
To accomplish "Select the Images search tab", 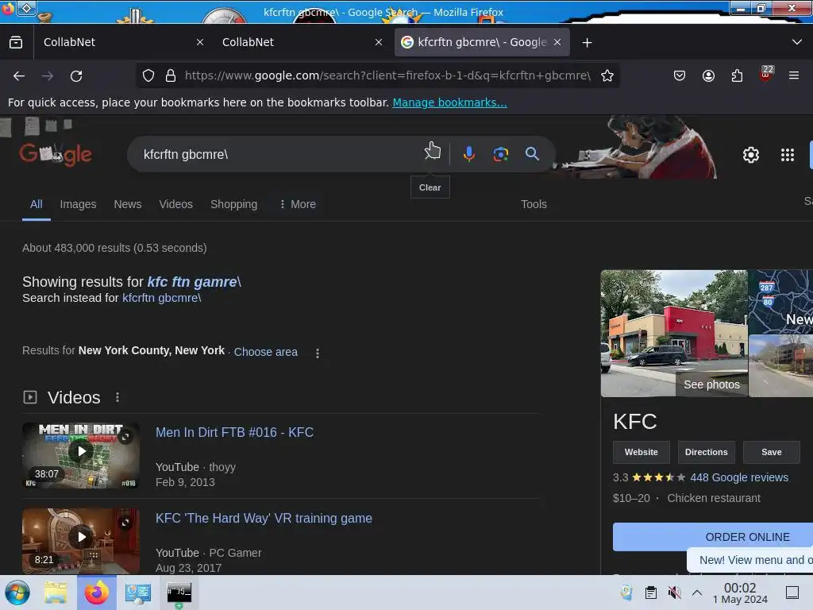I will [79, 204].
